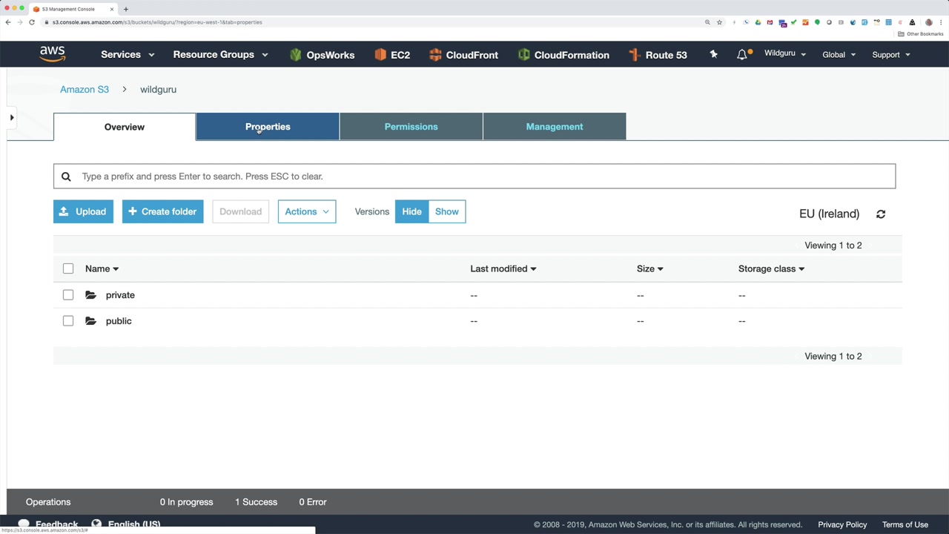
Task: Click the browser address bar URL
Action: coord(157,22)
